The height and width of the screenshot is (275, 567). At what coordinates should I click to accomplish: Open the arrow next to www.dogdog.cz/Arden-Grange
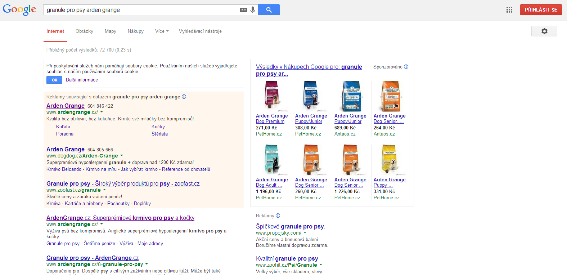[122, 156]
